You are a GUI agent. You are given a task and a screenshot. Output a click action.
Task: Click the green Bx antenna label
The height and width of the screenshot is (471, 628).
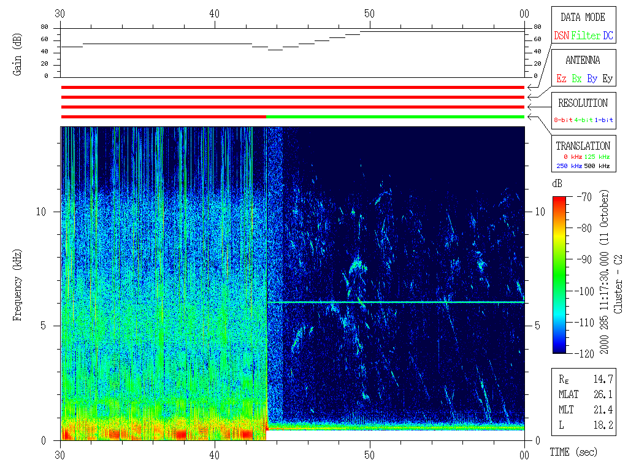576,79
